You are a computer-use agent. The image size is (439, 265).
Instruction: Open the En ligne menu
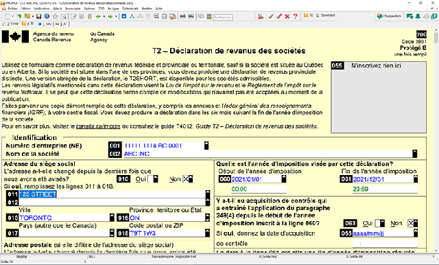pyautogui.click(x=113, y=9)
